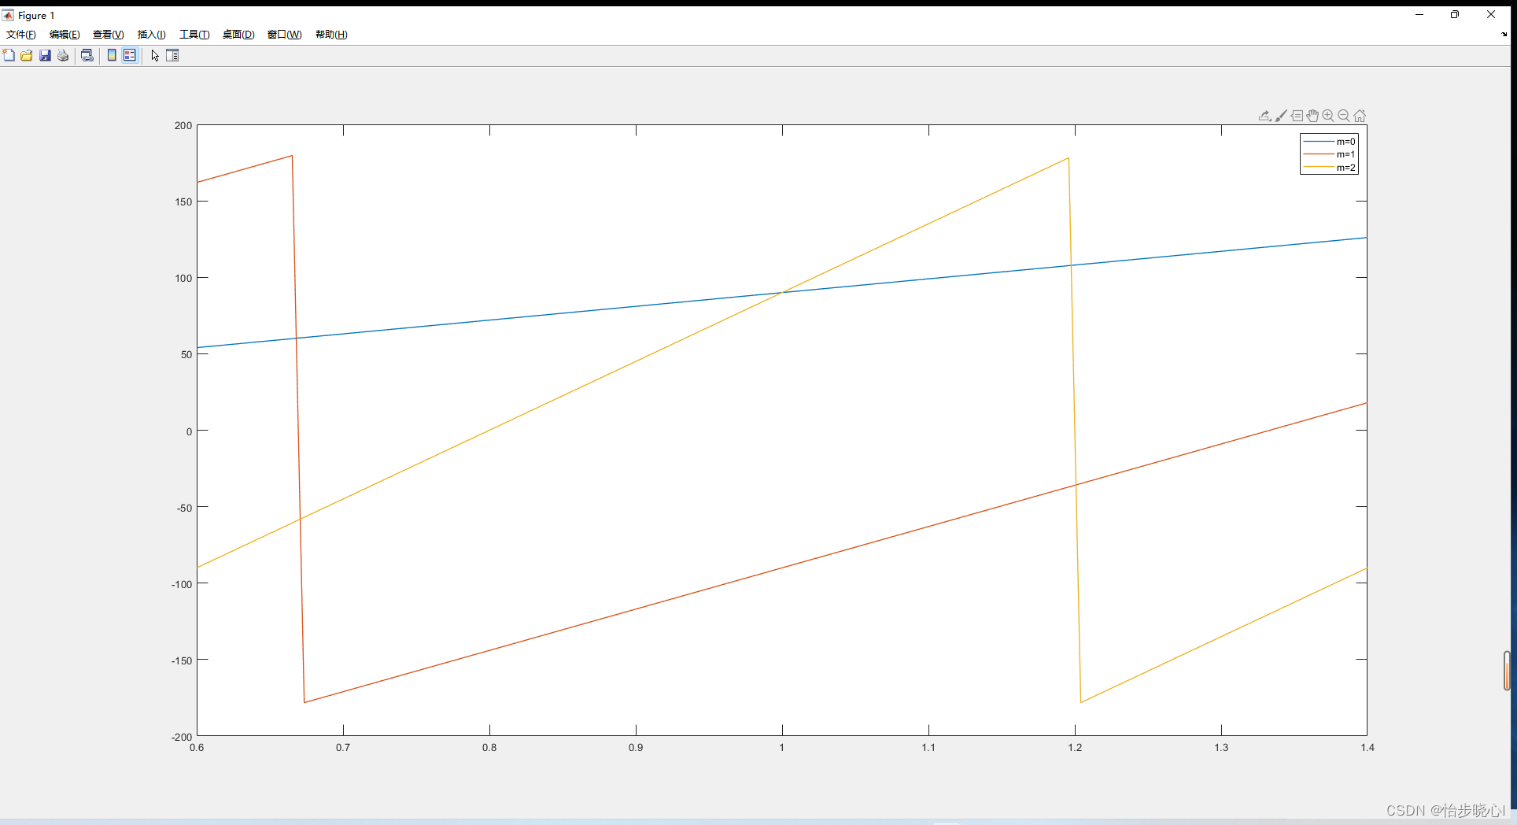
Task: Click the x-axis tick label 1.4
Action: click(1368, 747)
